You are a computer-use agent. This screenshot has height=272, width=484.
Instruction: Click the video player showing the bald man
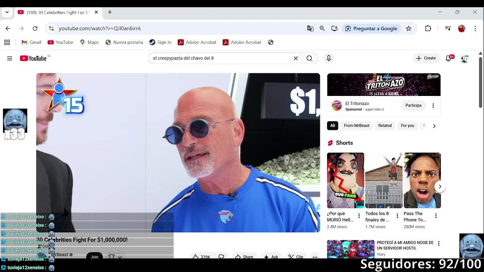tap(178, 153)
